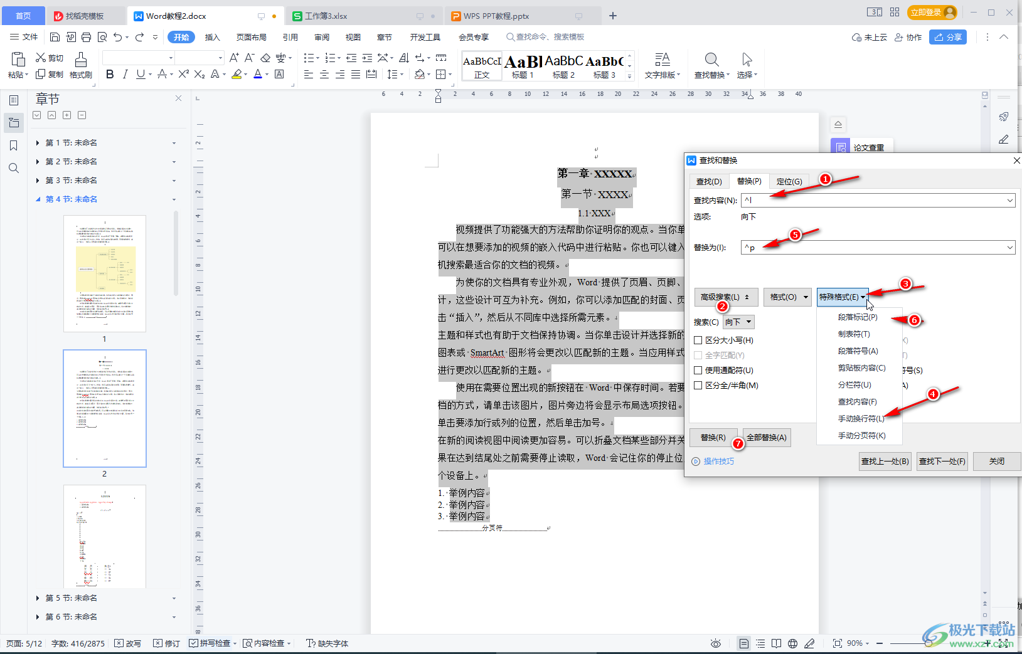The image size is (1022, 654).
Task: Enable 区分全/半角(M) checkbox
Action: pyautogui.click(x=698, y=385)
